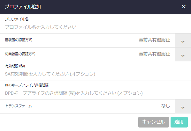
Task: Expand the 自装置の認証方式 chevron dropdown
Action: click(x=183, y=40)
